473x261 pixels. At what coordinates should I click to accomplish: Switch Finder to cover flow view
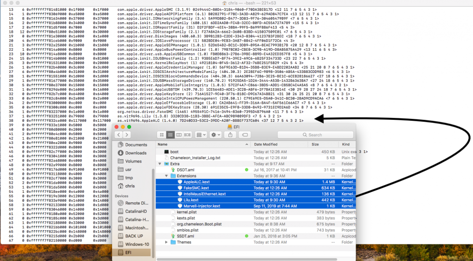click(187, 135)
